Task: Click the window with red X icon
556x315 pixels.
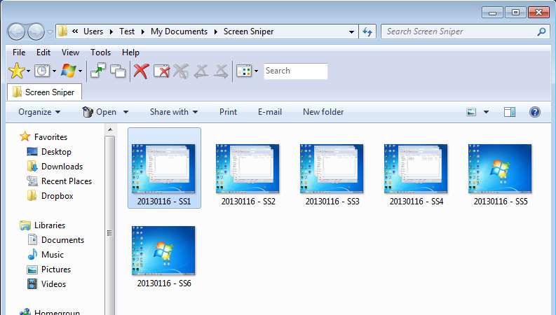Action: [161, 71]
